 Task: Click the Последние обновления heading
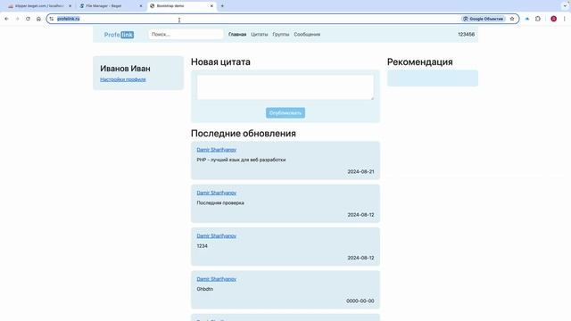coord(244,133)
